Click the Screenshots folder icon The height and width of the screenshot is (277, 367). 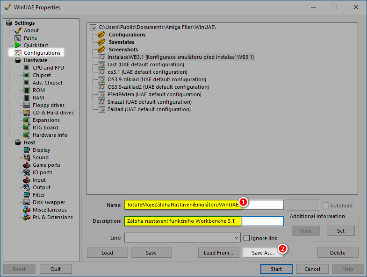coord(101,50)
